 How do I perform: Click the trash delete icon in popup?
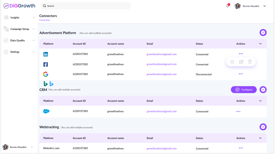[250, 62]
